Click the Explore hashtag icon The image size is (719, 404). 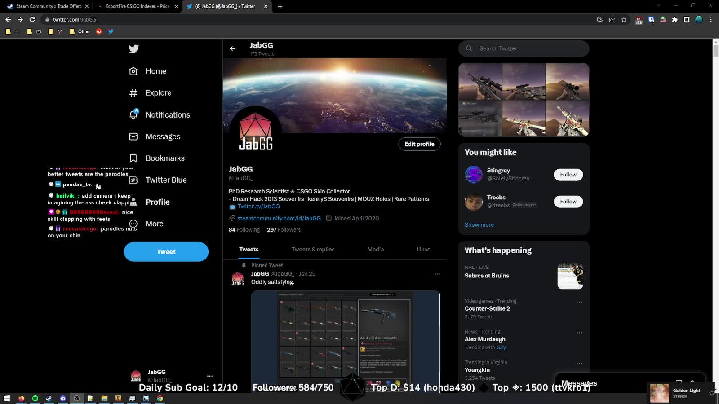133,93
